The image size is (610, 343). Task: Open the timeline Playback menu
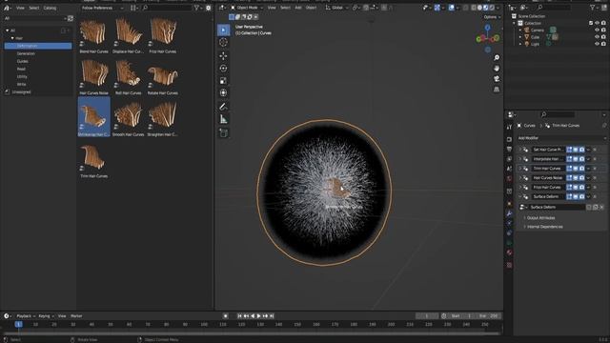tap(26, 316)
